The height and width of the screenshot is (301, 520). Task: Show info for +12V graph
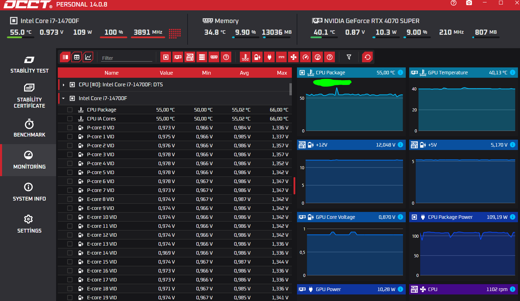[401, 145]
